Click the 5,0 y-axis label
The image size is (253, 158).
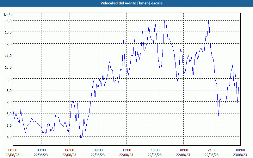click(9, 125)
